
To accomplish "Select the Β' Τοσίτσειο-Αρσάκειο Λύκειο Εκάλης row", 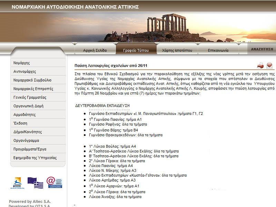I will [134, 156].
